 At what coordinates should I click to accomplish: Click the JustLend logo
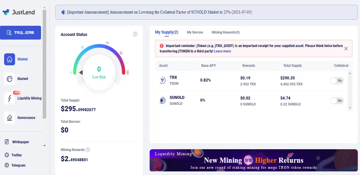coord(19,12)
